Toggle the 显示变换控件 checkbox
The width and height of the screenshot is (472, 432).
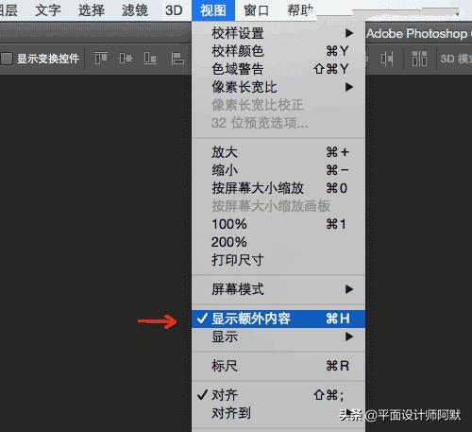7,59
